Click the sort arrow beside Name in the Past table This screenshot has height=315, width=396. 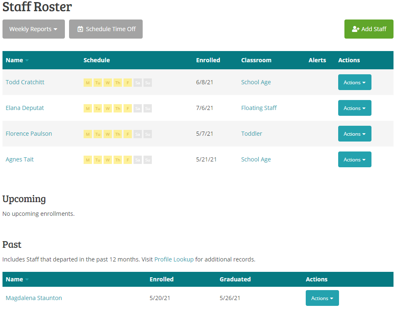coord(27,280)
